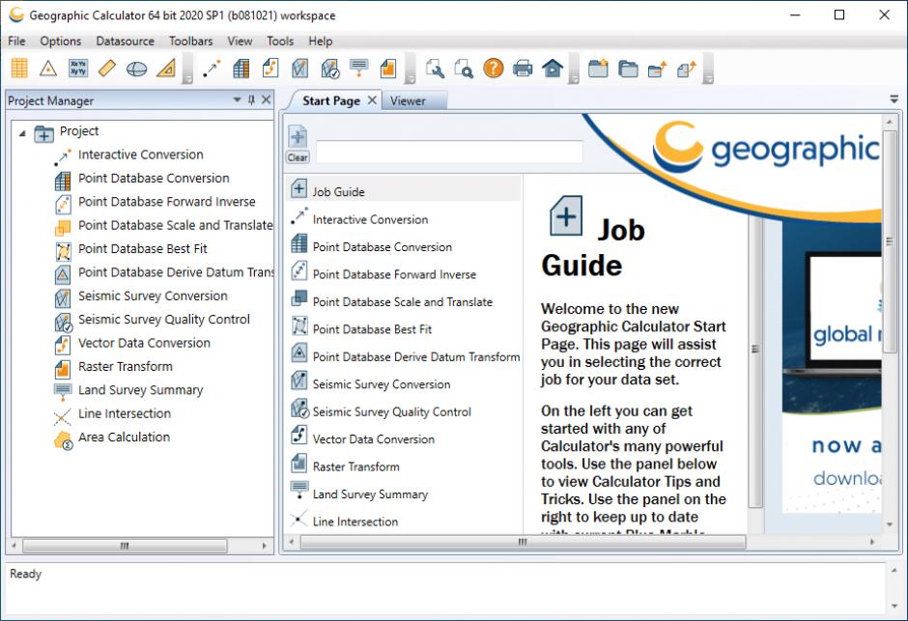Open the View menu
The image size is (908, 621).
pos(240,42)
